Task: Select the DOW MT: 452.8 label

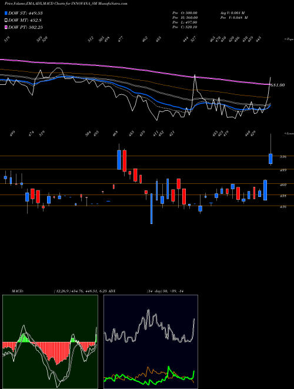Action: (25, 20)
